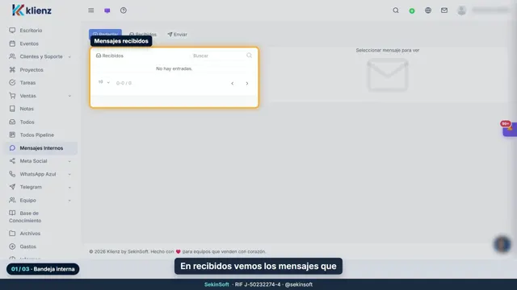Expand the Telegram submenu chevron
517x290 pixels.
click(69, 188)
